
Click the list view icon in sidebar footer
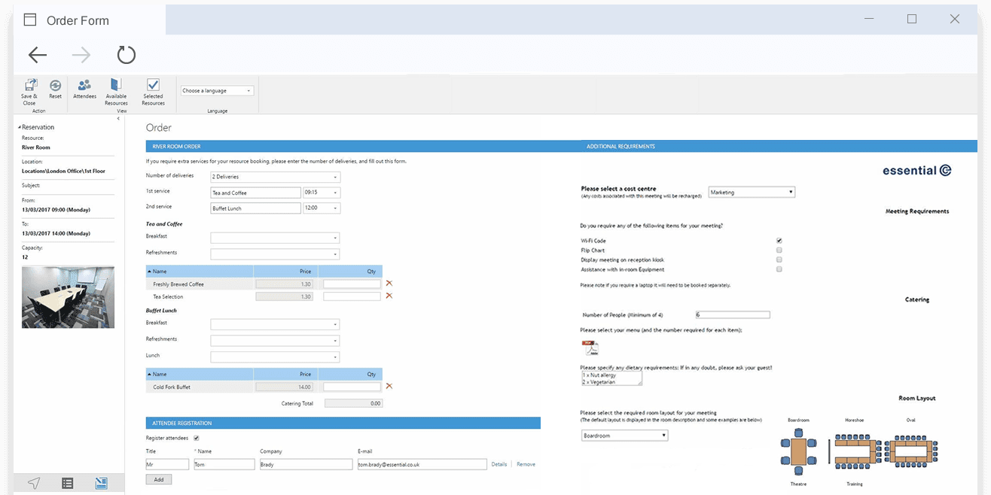[x=67, y=483]
